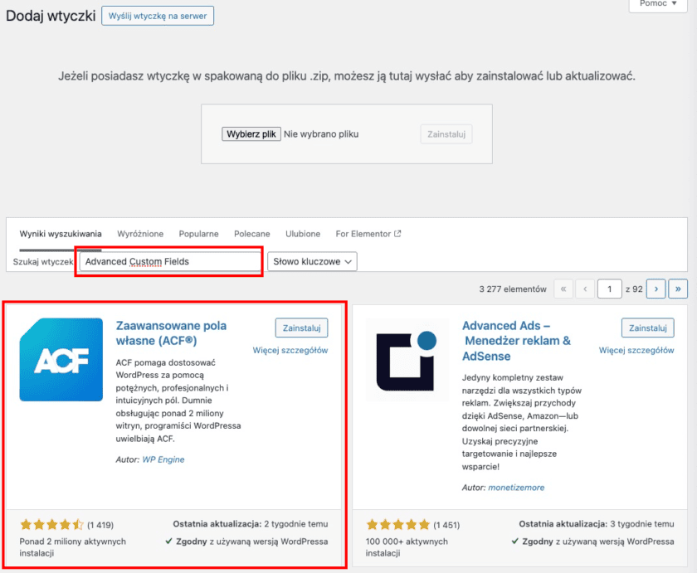Open the Pomoc help dropdown
The image size is (697, 573).
tap(658, 4)
